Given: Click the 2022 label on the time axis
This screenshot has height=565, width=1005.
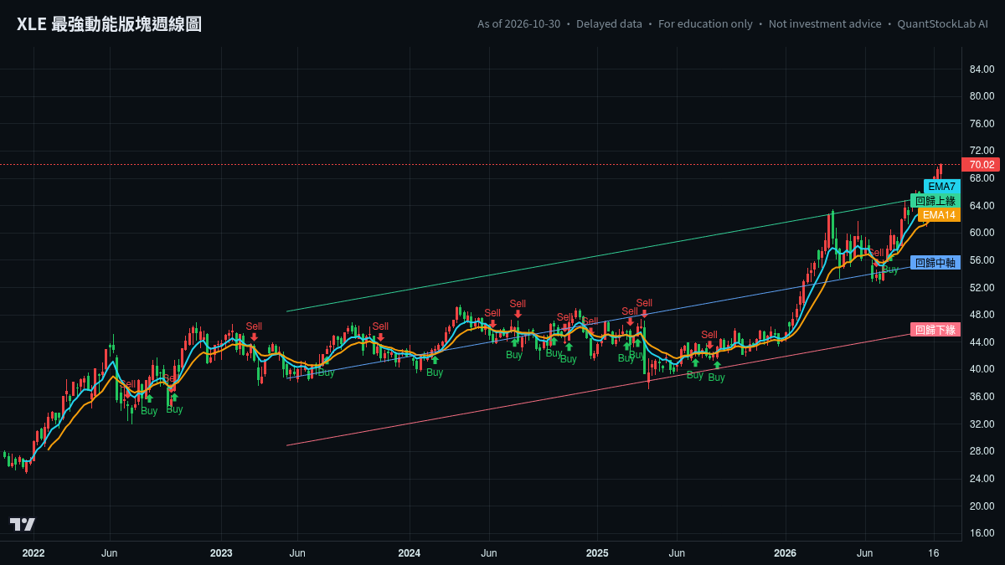Looking at the screenshot, I should [33, 553].
